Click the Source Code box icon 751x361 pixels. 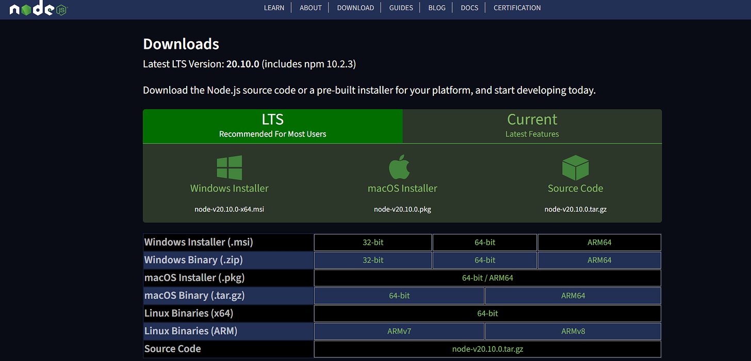pyautogui.click(x=575, y=168)
